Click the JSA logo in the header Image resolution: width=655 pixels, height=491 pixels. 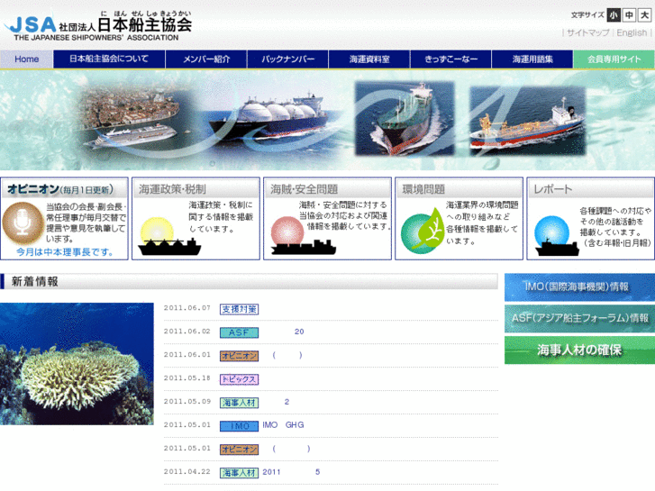[x=98, y=26]
